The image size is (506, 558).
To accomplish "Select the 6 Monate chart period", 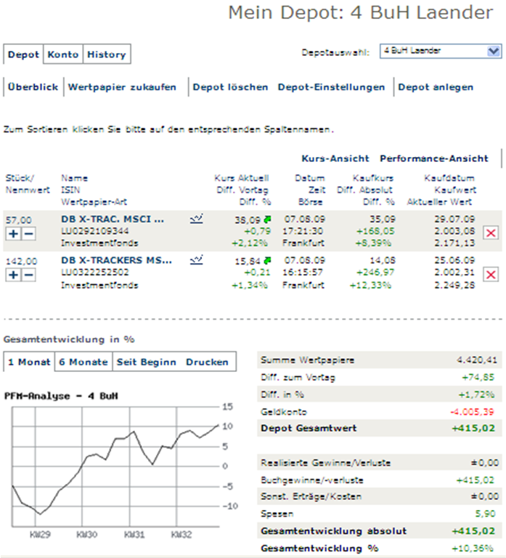I will click(x=83, y=362).
